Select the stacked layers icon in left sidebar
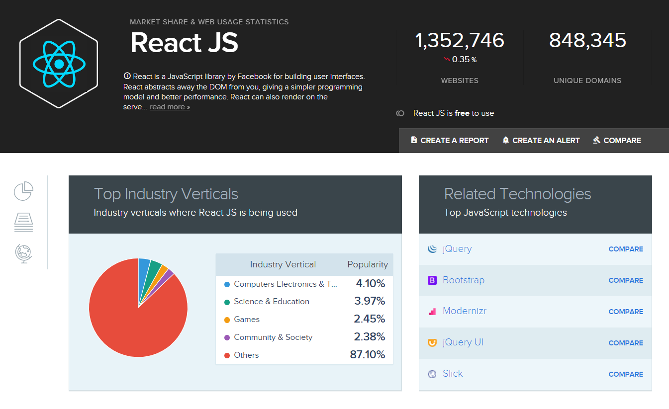Image resolution: width=669 pixels, height=409 pixels. point(23,222)
